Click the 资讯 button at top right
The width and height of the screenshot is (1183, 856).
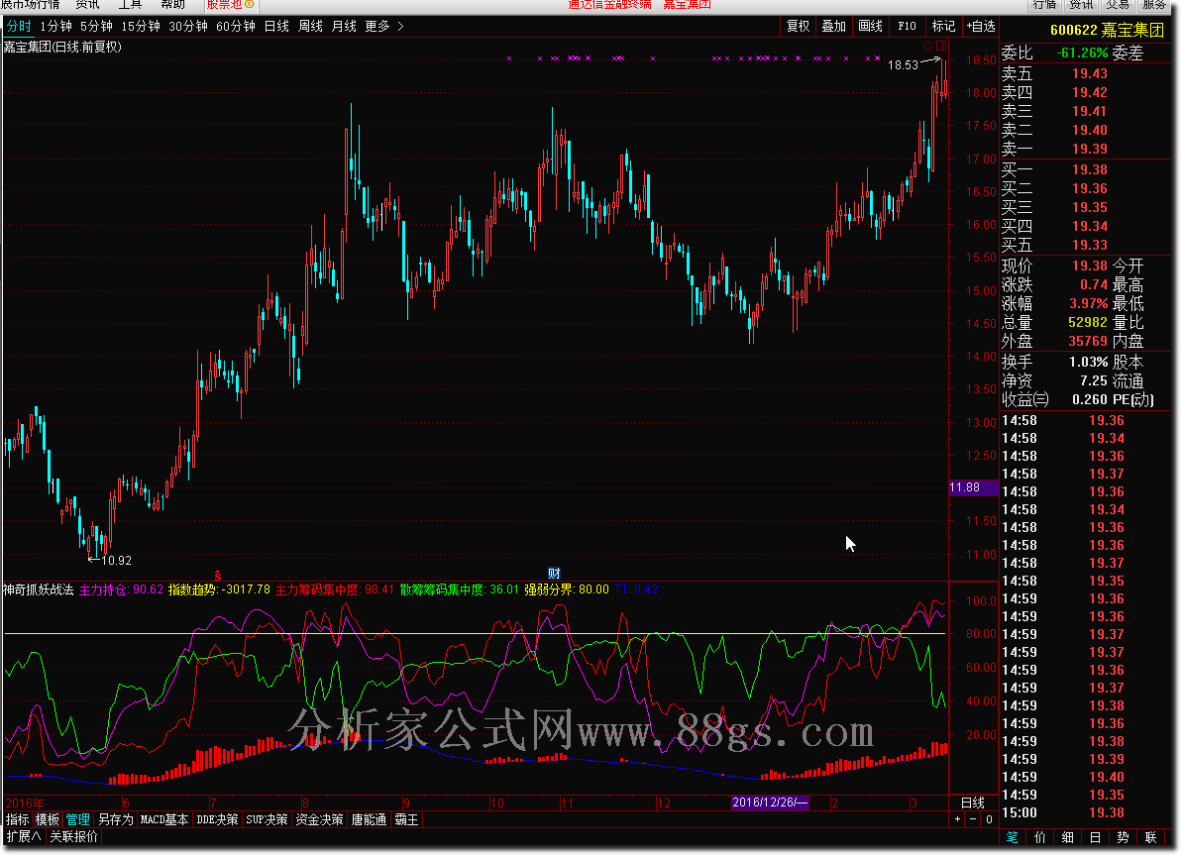click(1081, 5)
